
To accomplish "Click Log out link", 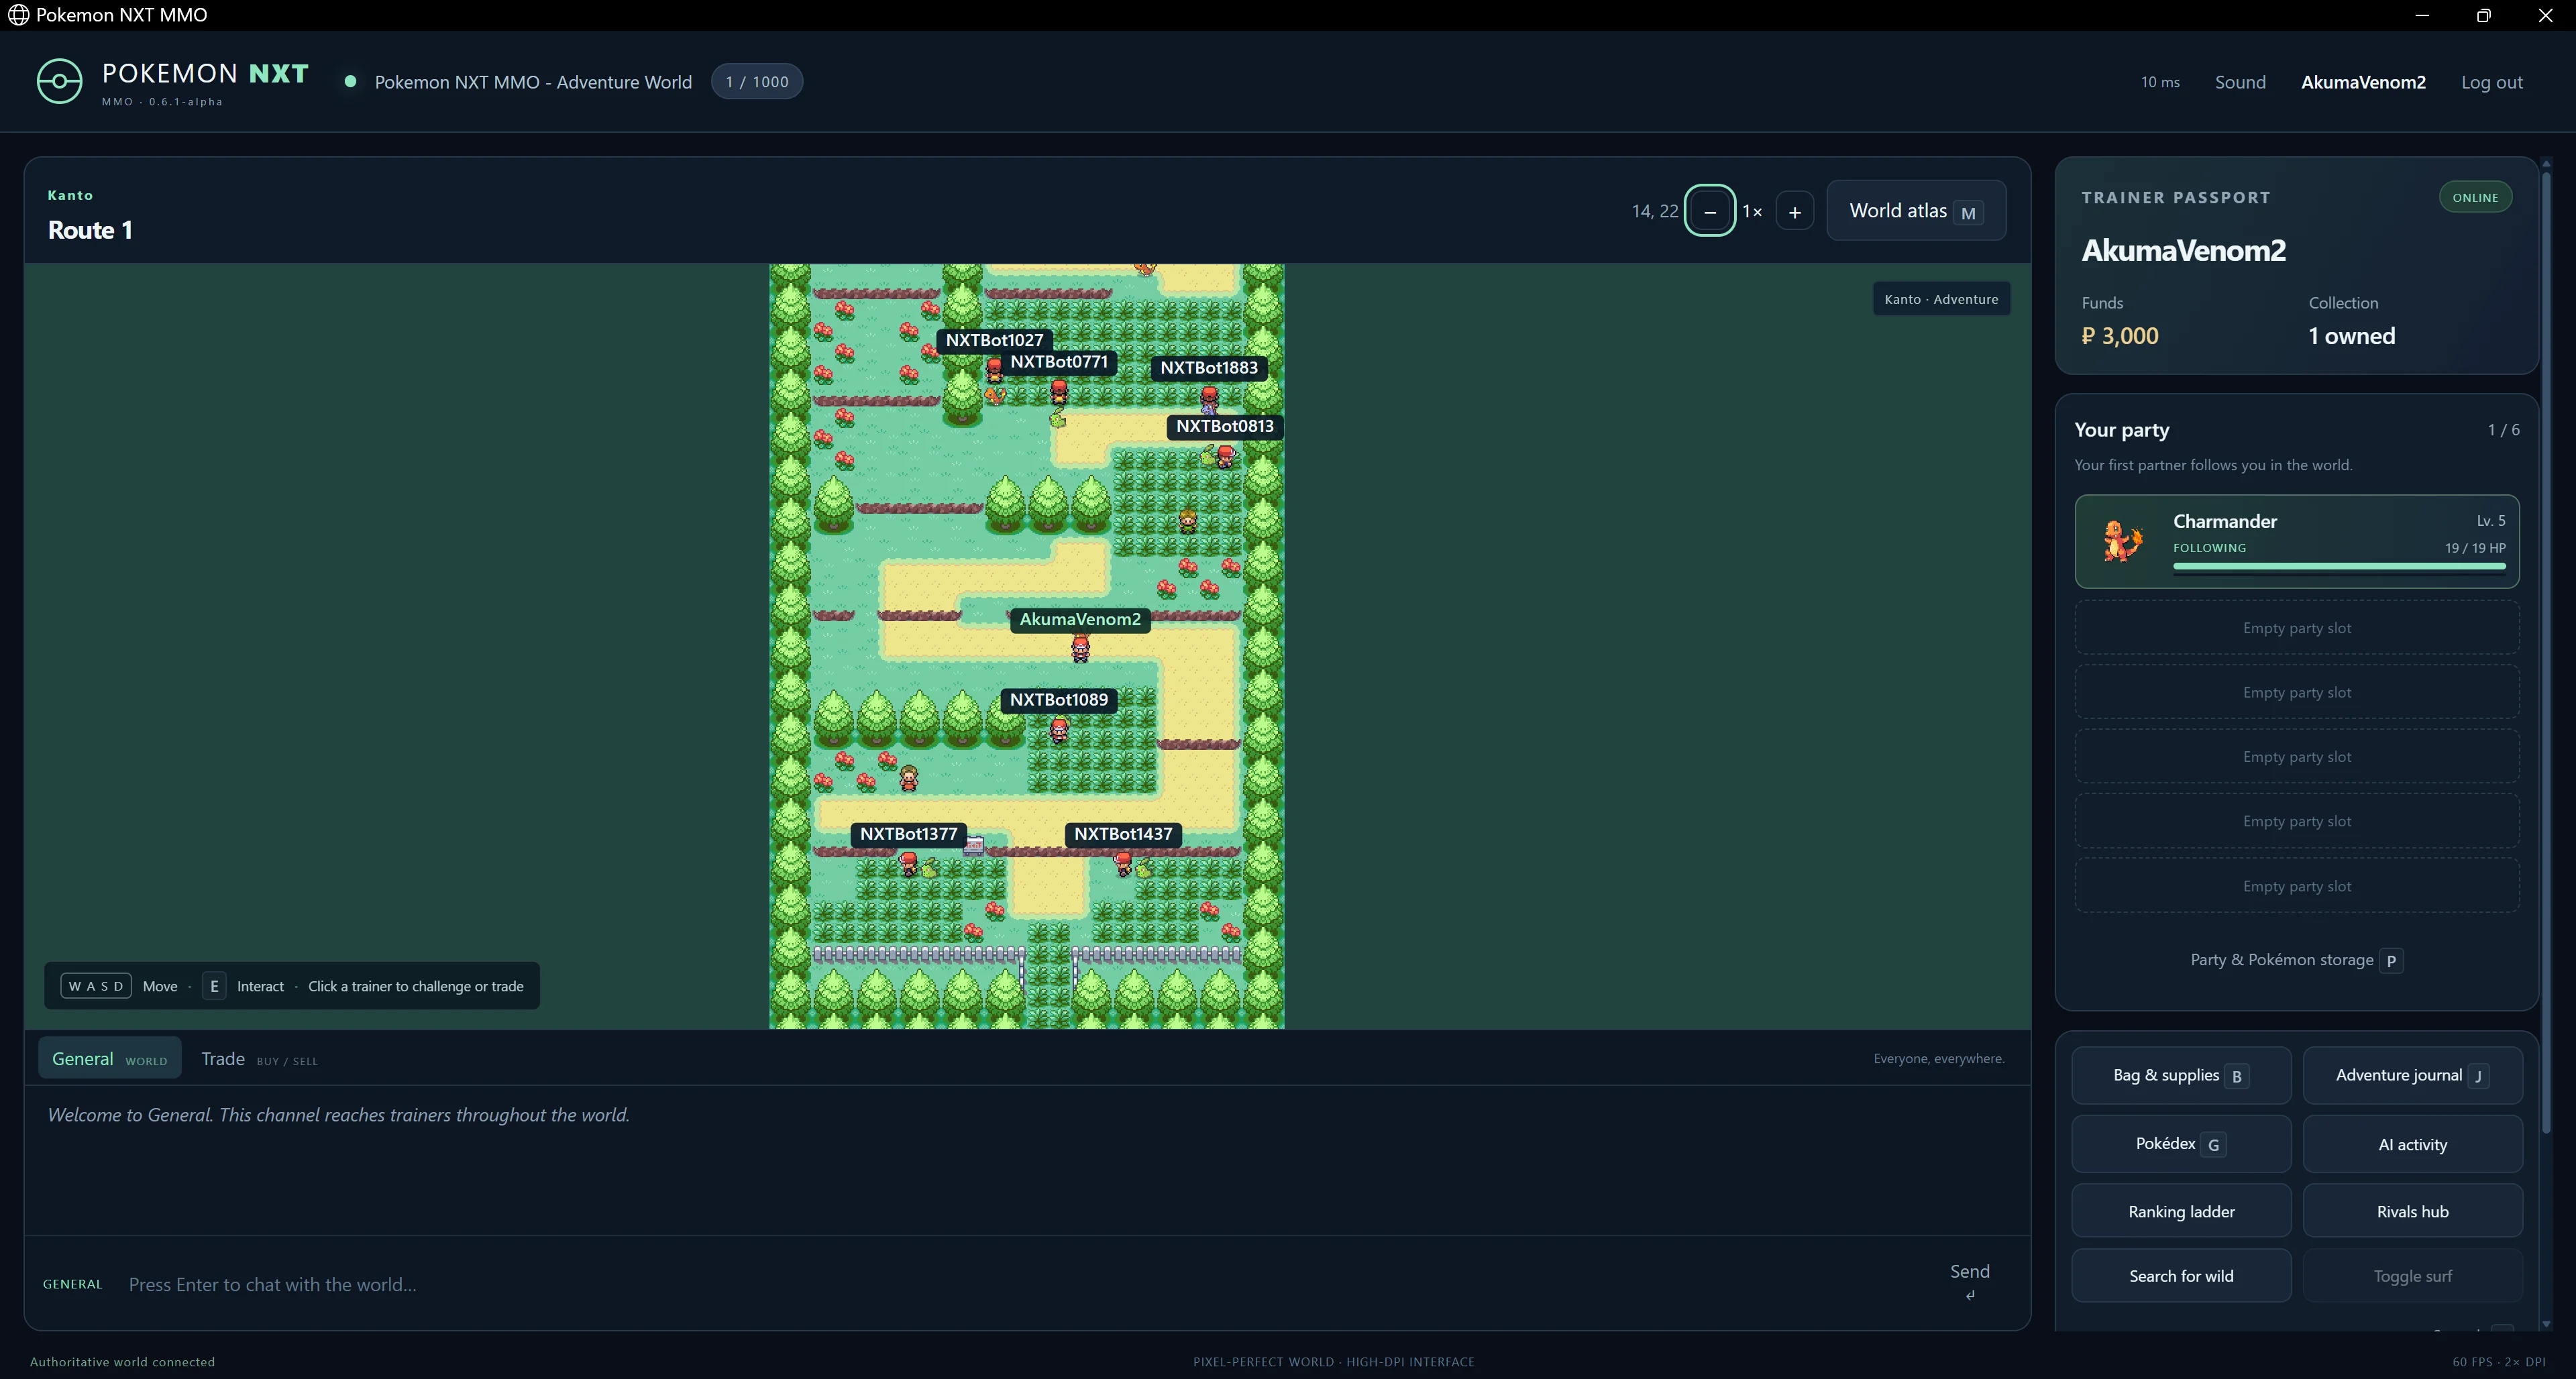I will 2491,82.
